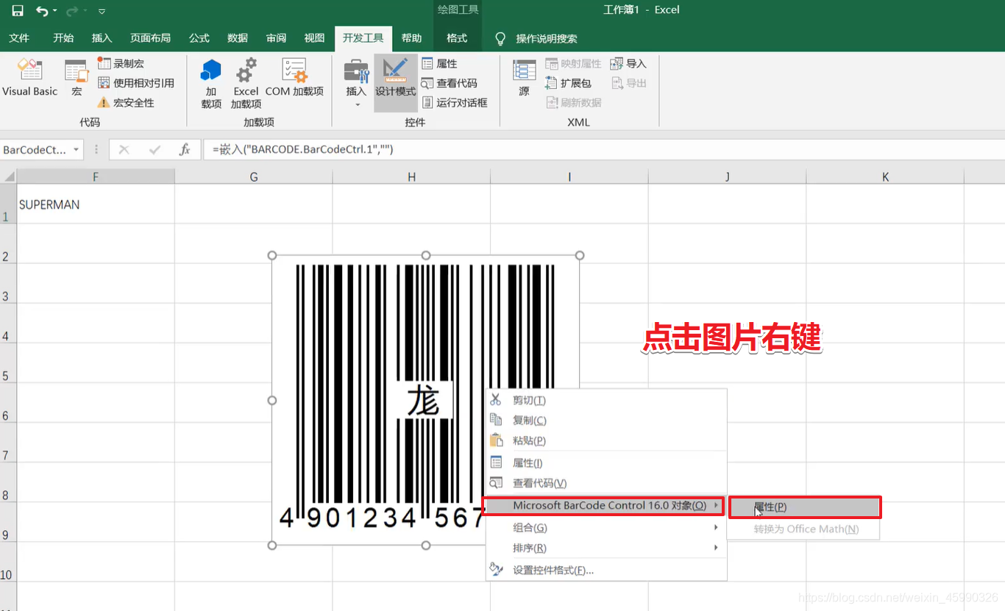Open Visual Basic editor
This screenshot has width=1005, height=611.
click(29, 79)
